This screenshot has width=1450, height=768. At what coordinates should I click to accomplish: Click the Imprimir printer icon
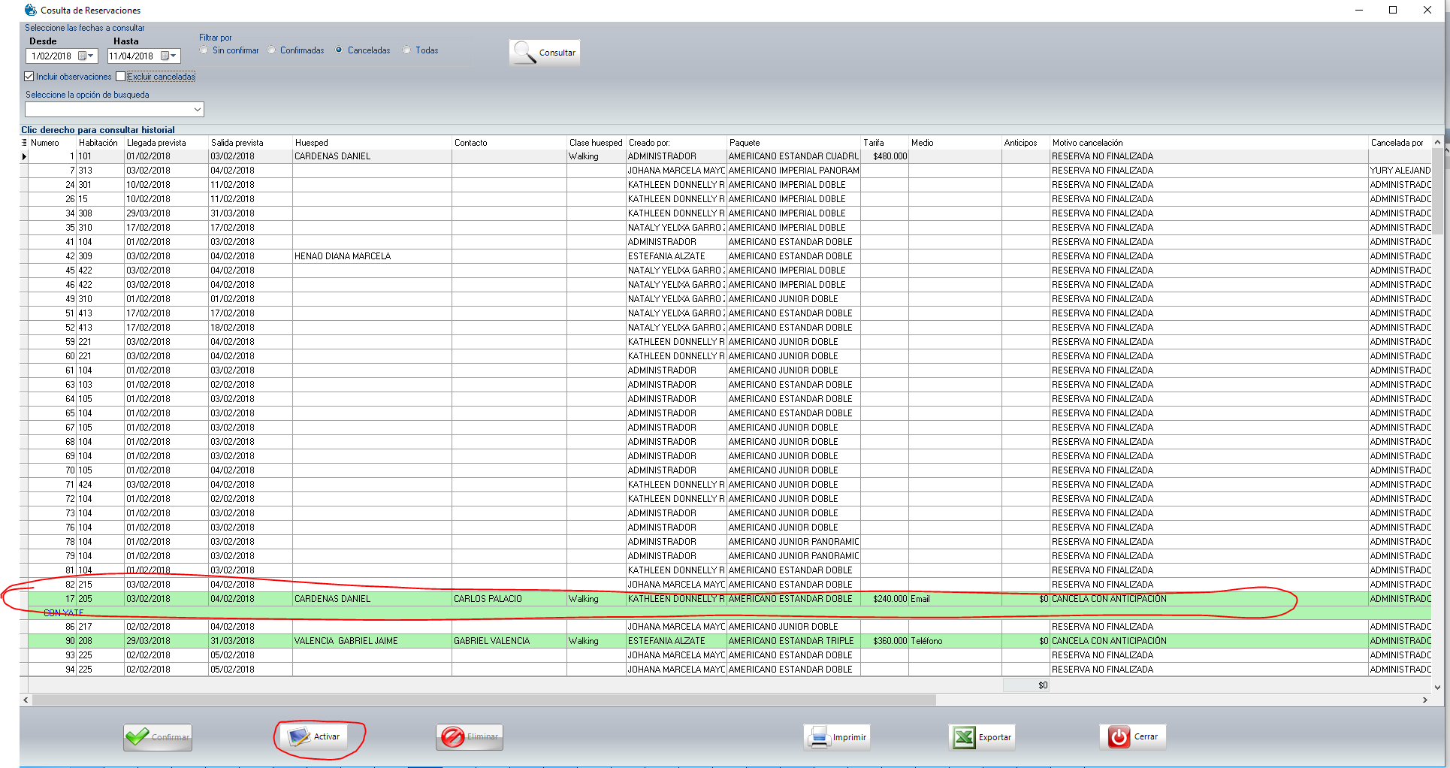(818, 737)
